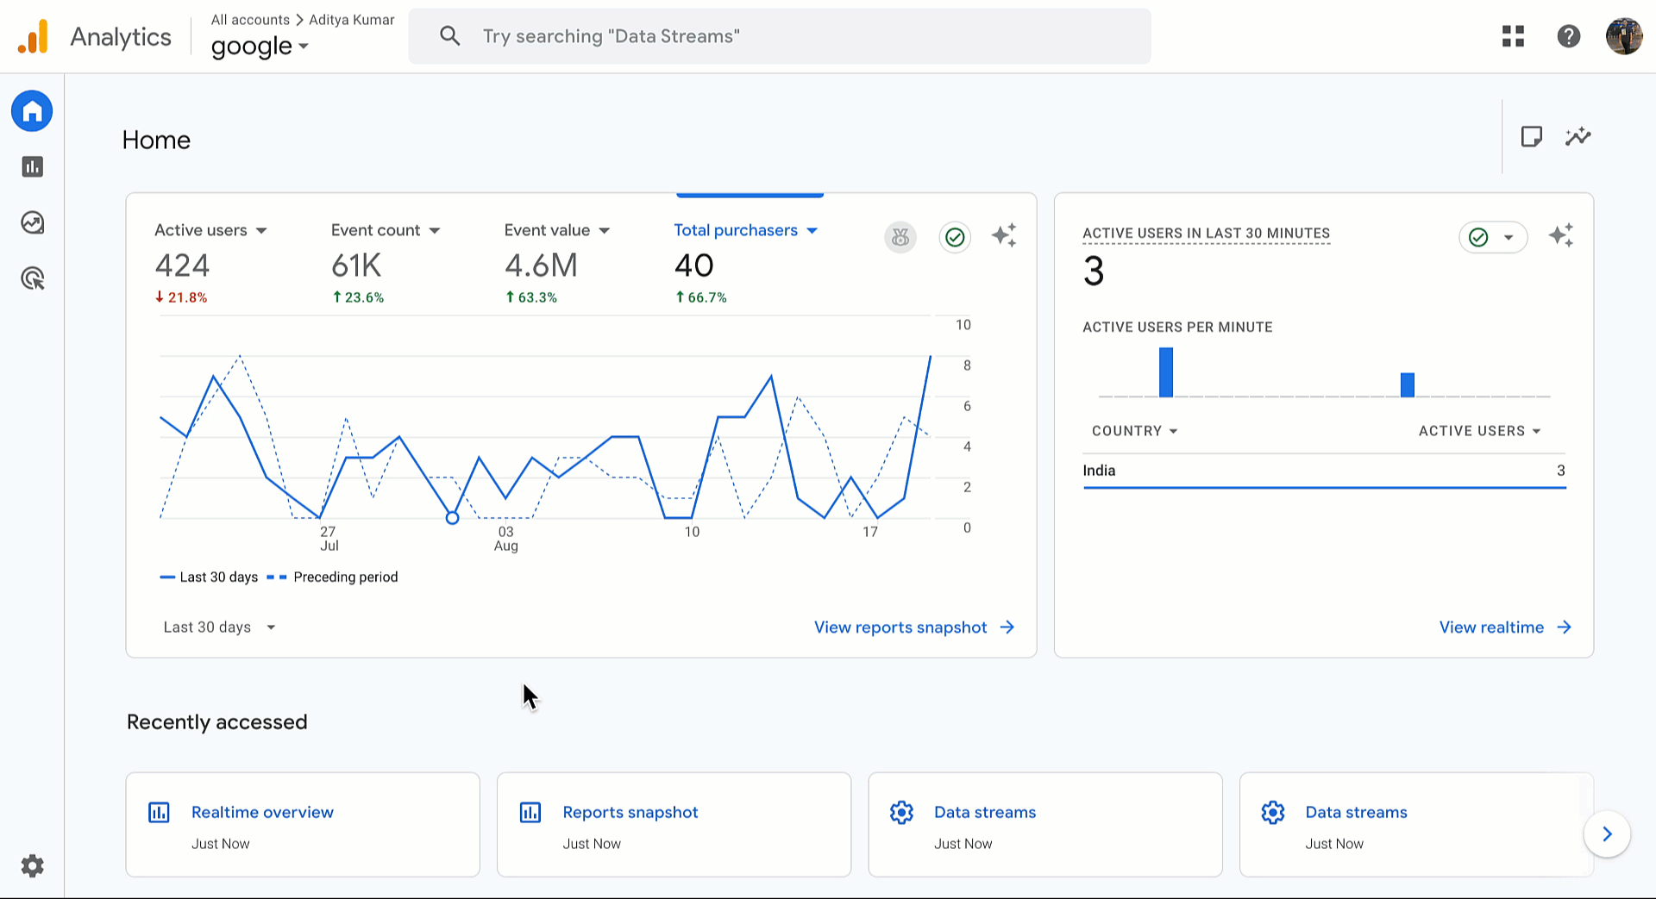Open the Reports icon in sidebar

click(x=33, y=167)
